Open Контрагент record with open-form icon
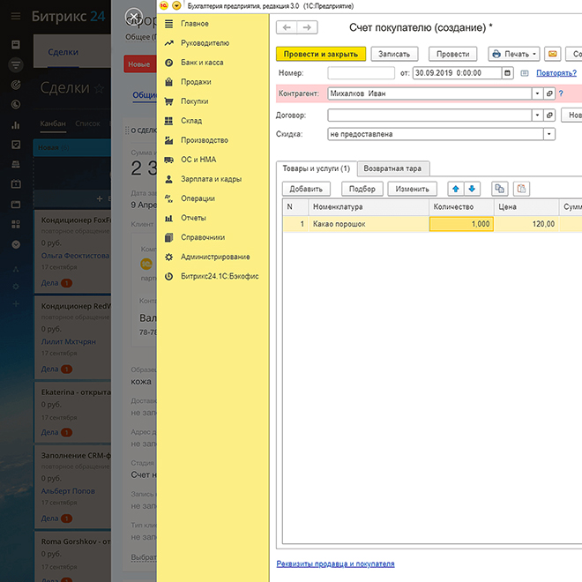This screenshot has width=582, height=582. [x=549, y=93]
